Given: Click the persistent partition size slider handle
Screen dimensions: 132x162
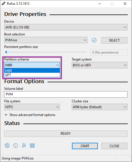Looking at the screenshot, I should click(x=6, y=52).
